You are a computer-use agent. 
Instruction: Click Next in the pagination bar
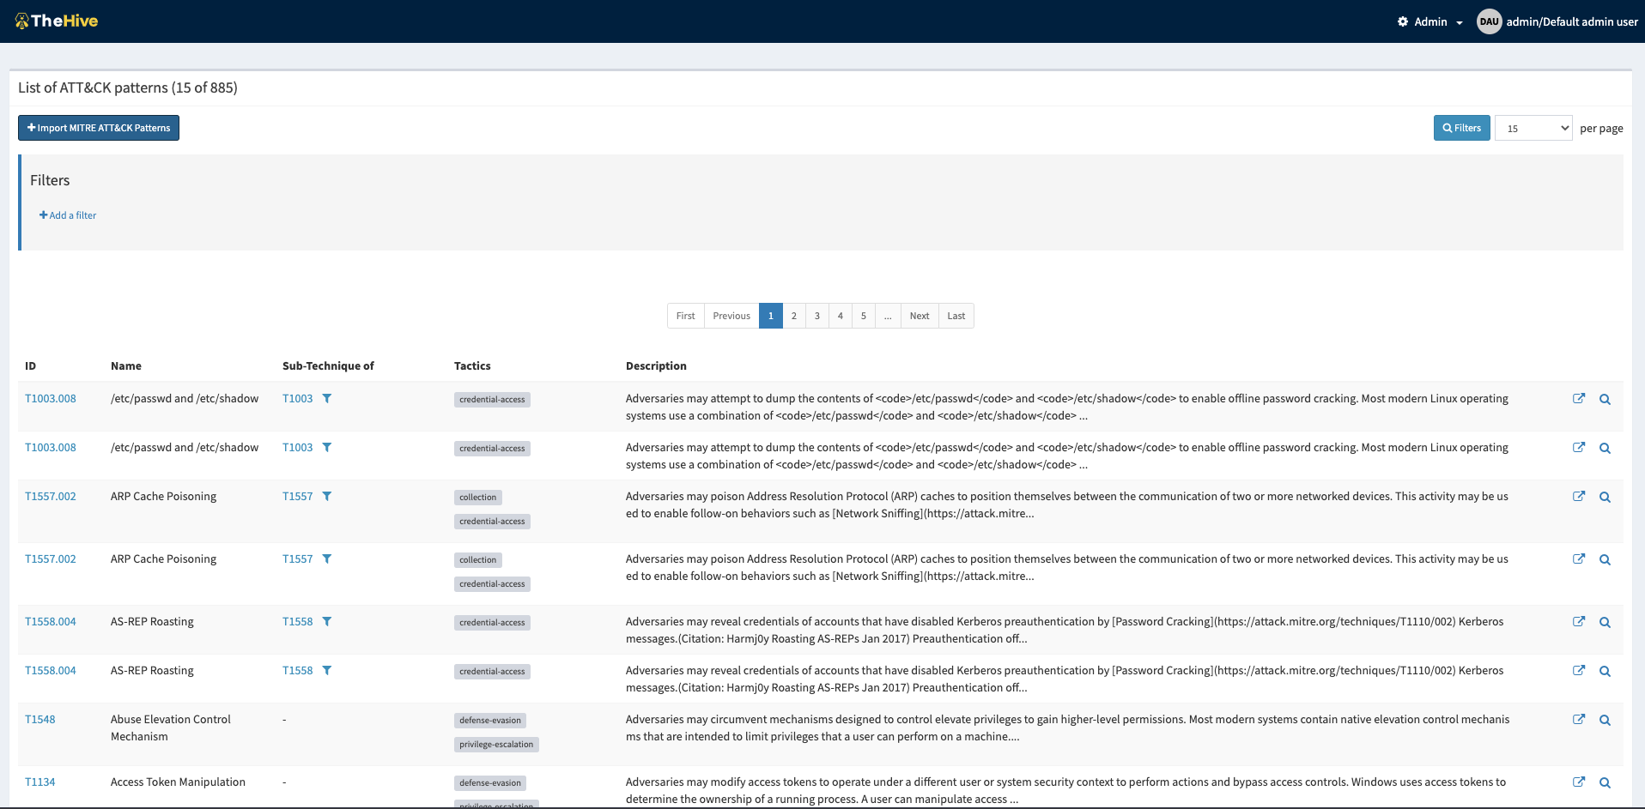click(920, 316)
